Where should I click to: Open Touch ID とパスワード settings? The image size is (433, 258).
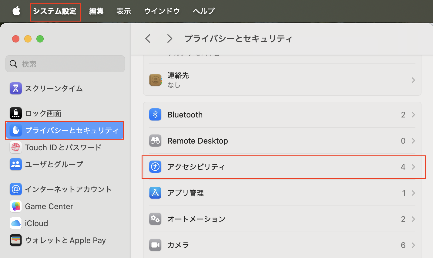tap(63, 147)
